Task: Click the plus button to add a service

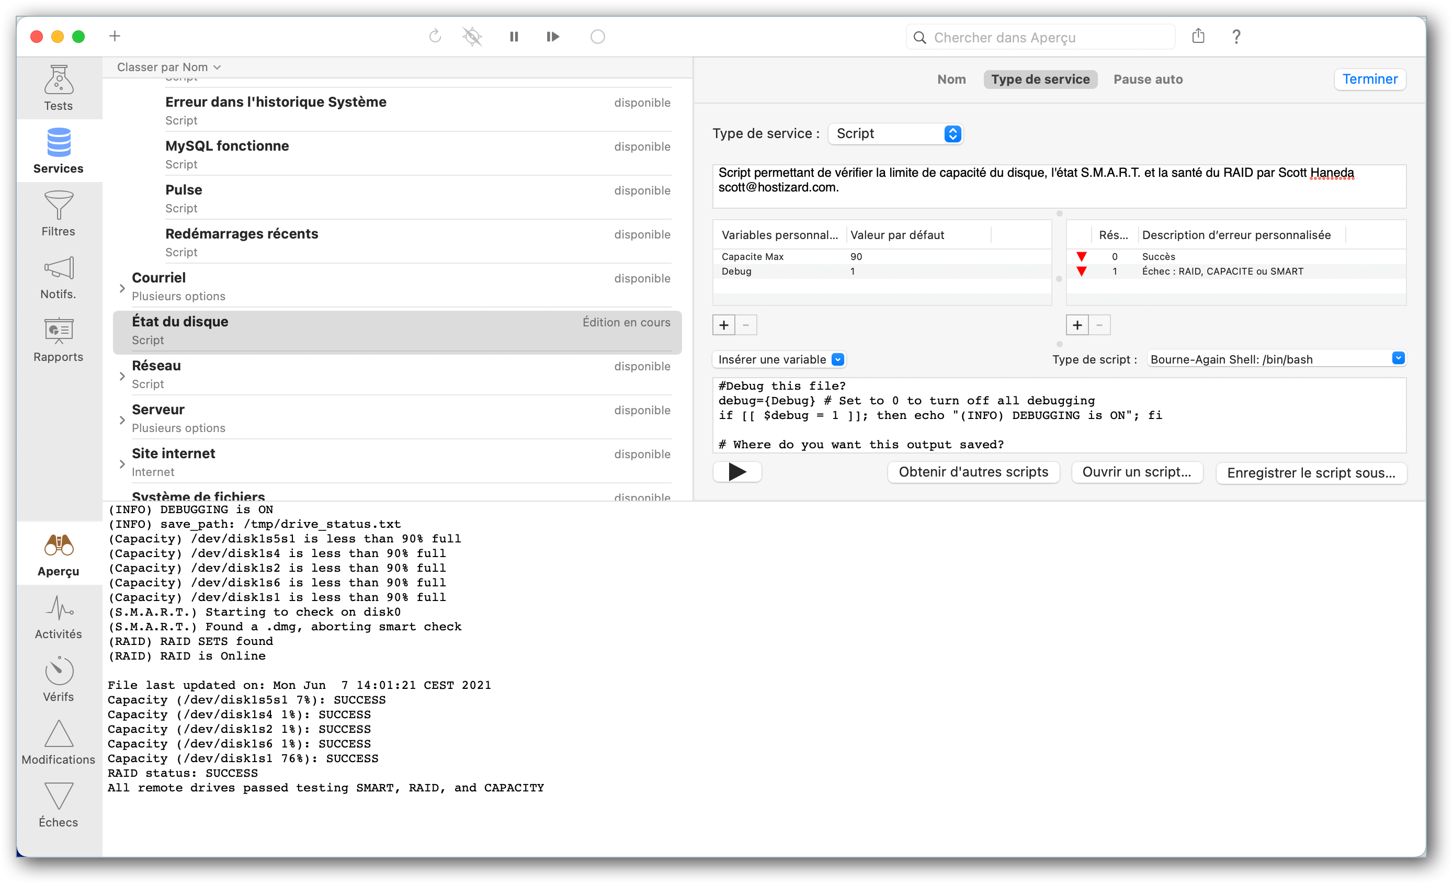Action: 115,37
